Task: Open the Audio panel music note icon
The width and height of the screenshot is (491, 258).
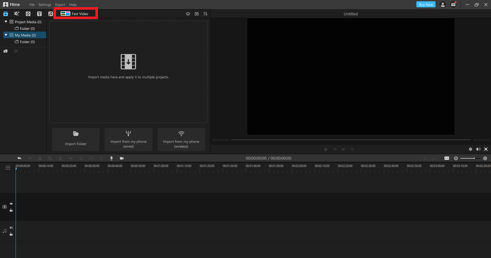Action: click(50, 14)
